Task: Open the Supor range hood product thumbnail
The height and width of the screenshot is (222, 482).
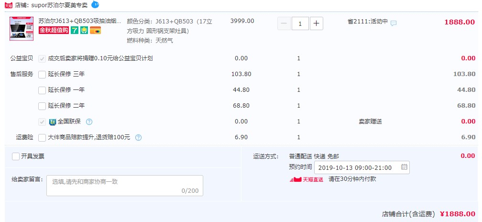Action: [22, 29]
